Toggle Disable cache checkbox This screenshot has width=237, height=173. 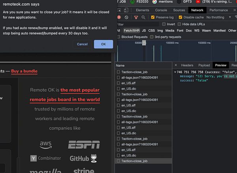click(181, 17)
